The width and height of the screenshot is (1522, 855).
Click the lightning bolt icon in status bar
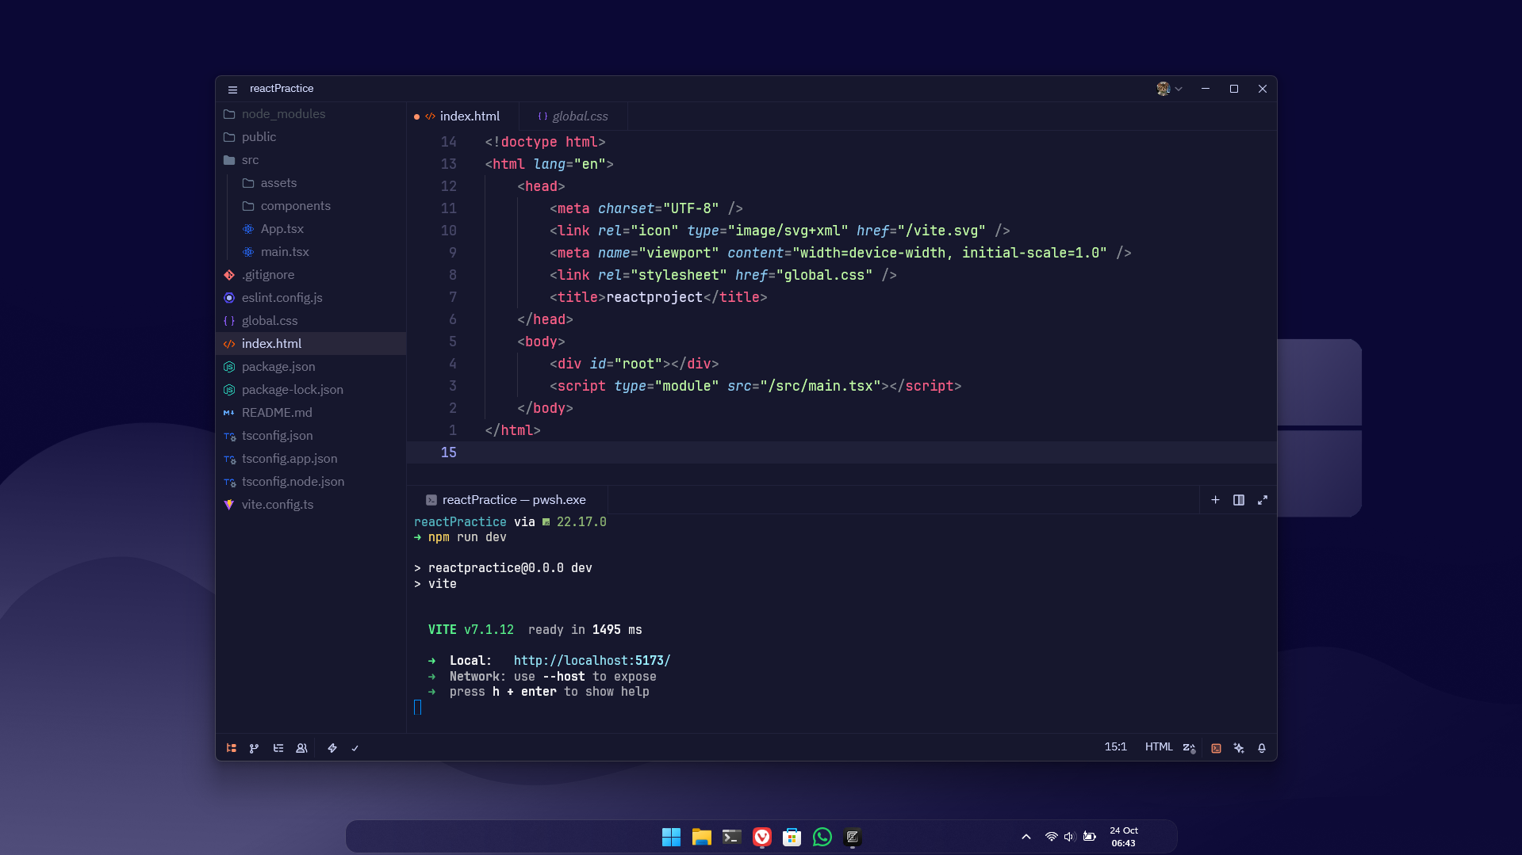click(332, 748)
